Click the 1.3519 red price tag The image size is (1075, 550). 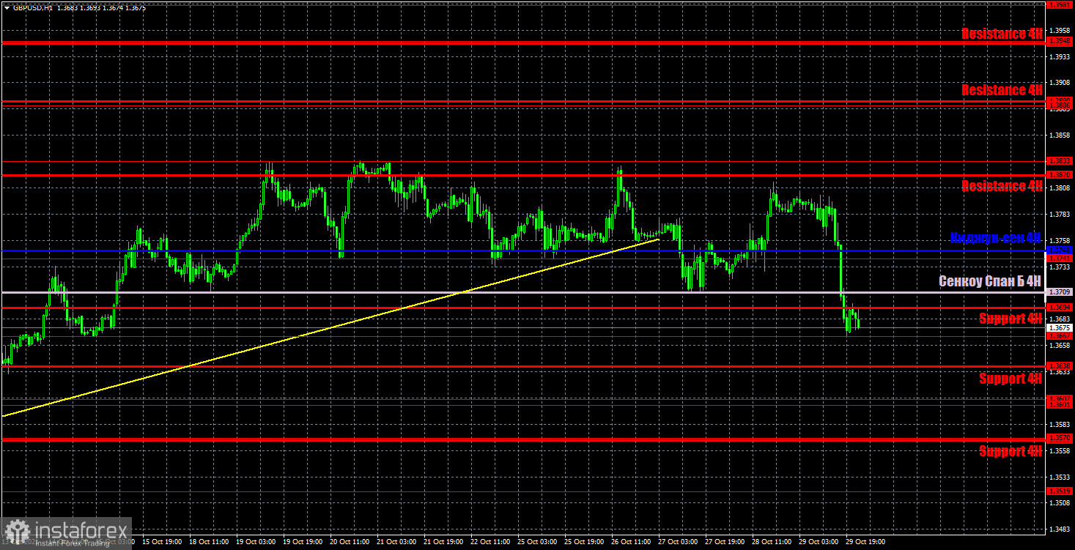[x=1060, y=491]
